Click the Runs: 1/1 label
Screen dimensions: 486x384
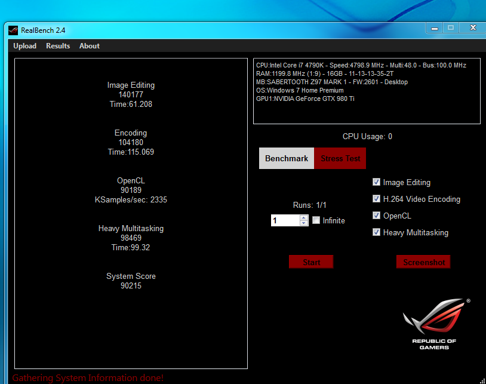(309, 205)
